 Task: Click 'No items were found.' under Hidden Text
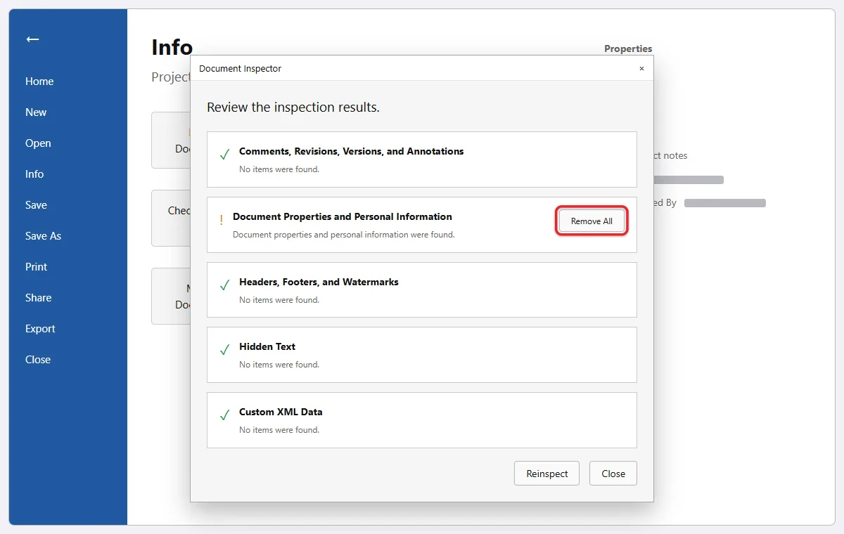click(x=279, y=365)
